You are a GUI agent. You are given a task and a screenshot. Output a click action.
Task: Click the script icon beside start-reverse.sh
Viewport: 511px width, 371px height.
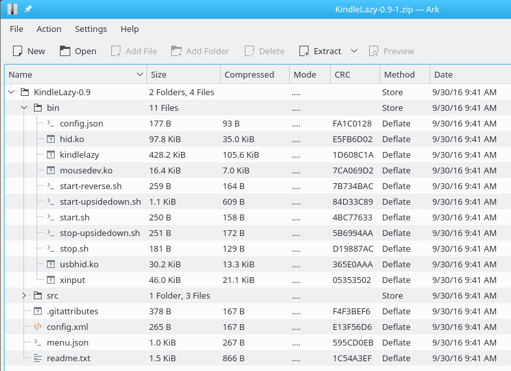coord(51,186)
